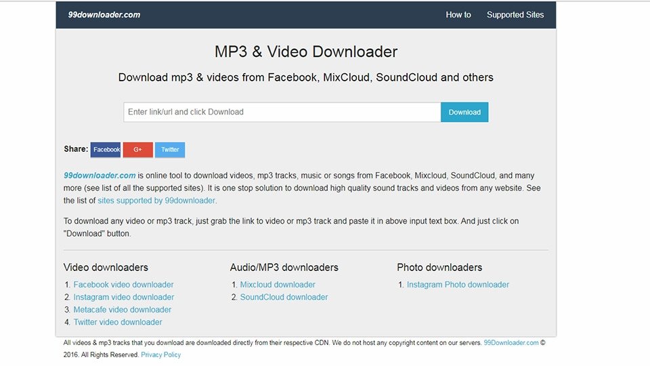Open Instagram video downloader link

(x=123, y=297)
